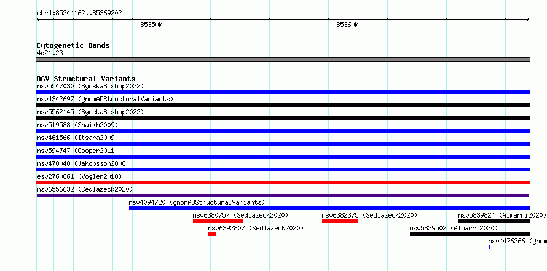Click the right arrowhead of the ruler
Viewport: 547px width, 271px height.
click(x=527, y=20)
